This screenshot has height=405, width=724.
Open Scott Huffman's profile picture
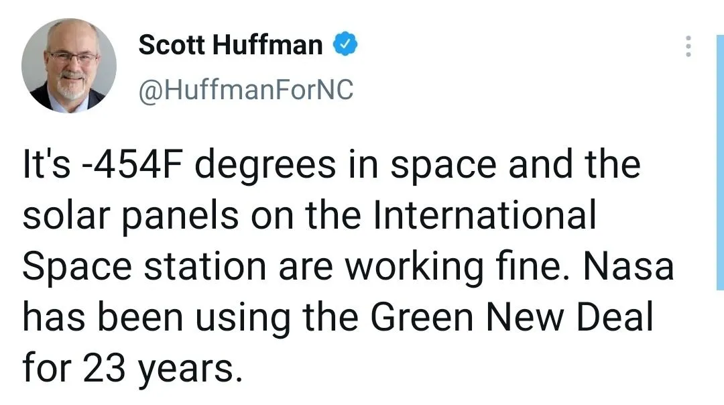pos(69,66)
